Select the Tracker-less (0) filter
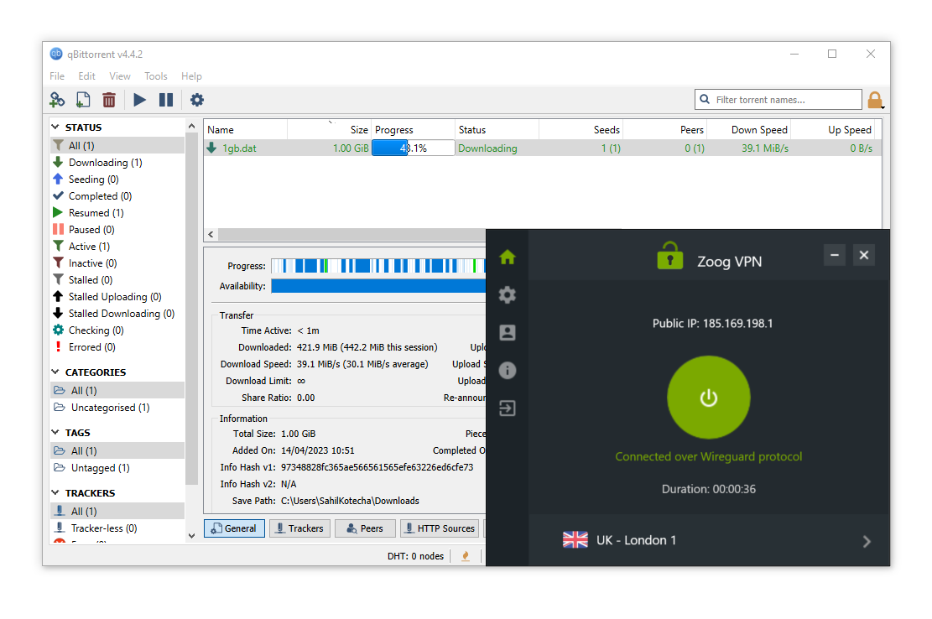Image resolution: width=932 pixels, height=619 pixels. tap(117, 528)
